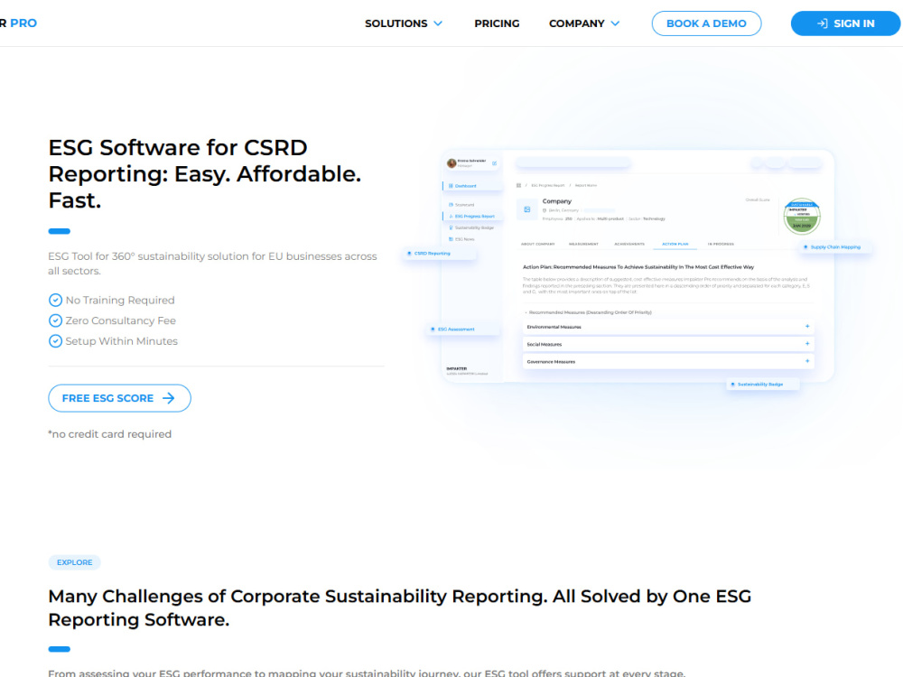
Task: Click the dashboard preview image
Action: pos(638,266)
